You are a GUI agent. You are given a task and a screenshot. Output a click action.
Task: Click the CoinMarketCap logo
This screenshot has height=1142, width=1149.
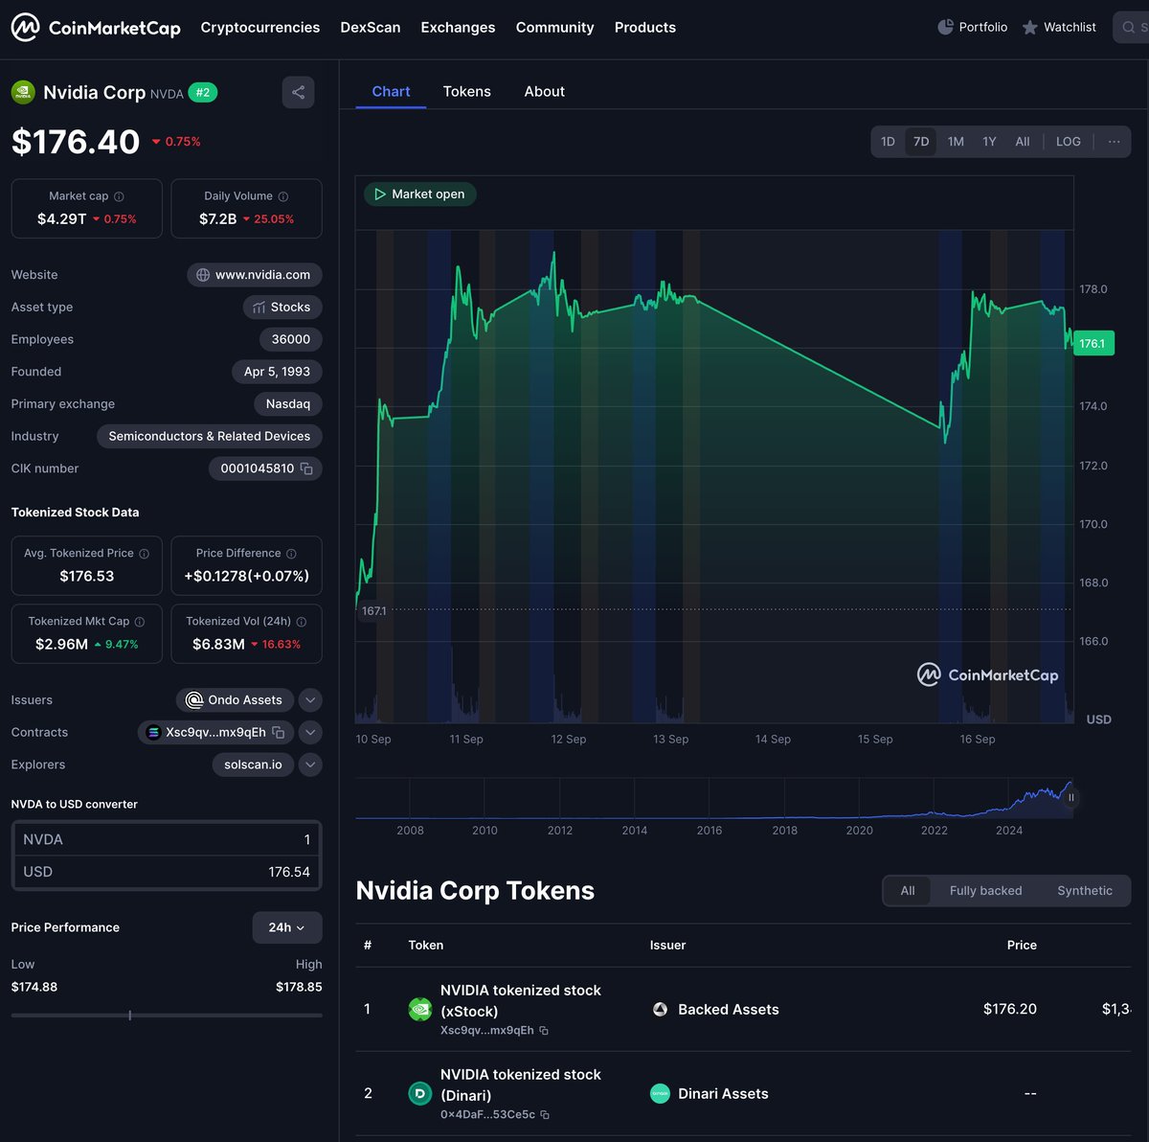pyautogui.click(x=96, y=27)
